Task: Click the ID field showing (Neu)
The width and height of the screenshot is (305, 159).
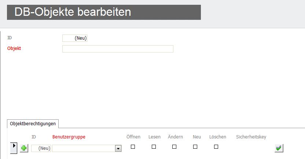Action: (75, 38)
